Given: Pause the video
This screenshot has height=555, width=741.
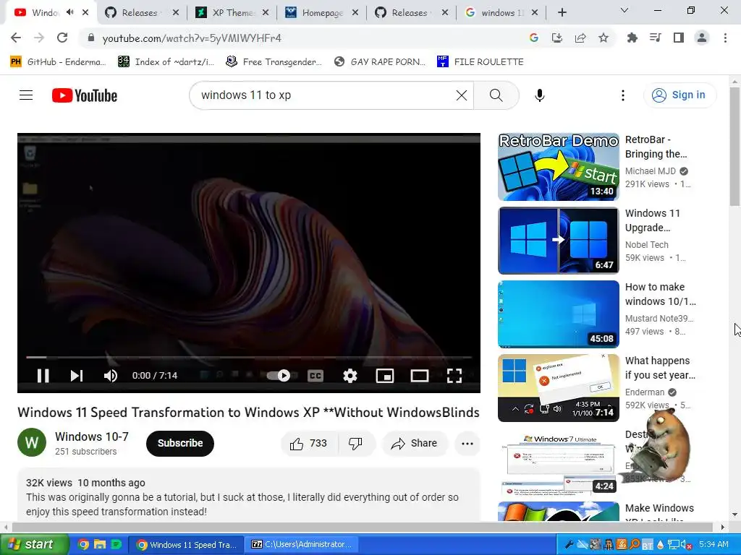Looking at the screenshot, I should coord(43,376).
